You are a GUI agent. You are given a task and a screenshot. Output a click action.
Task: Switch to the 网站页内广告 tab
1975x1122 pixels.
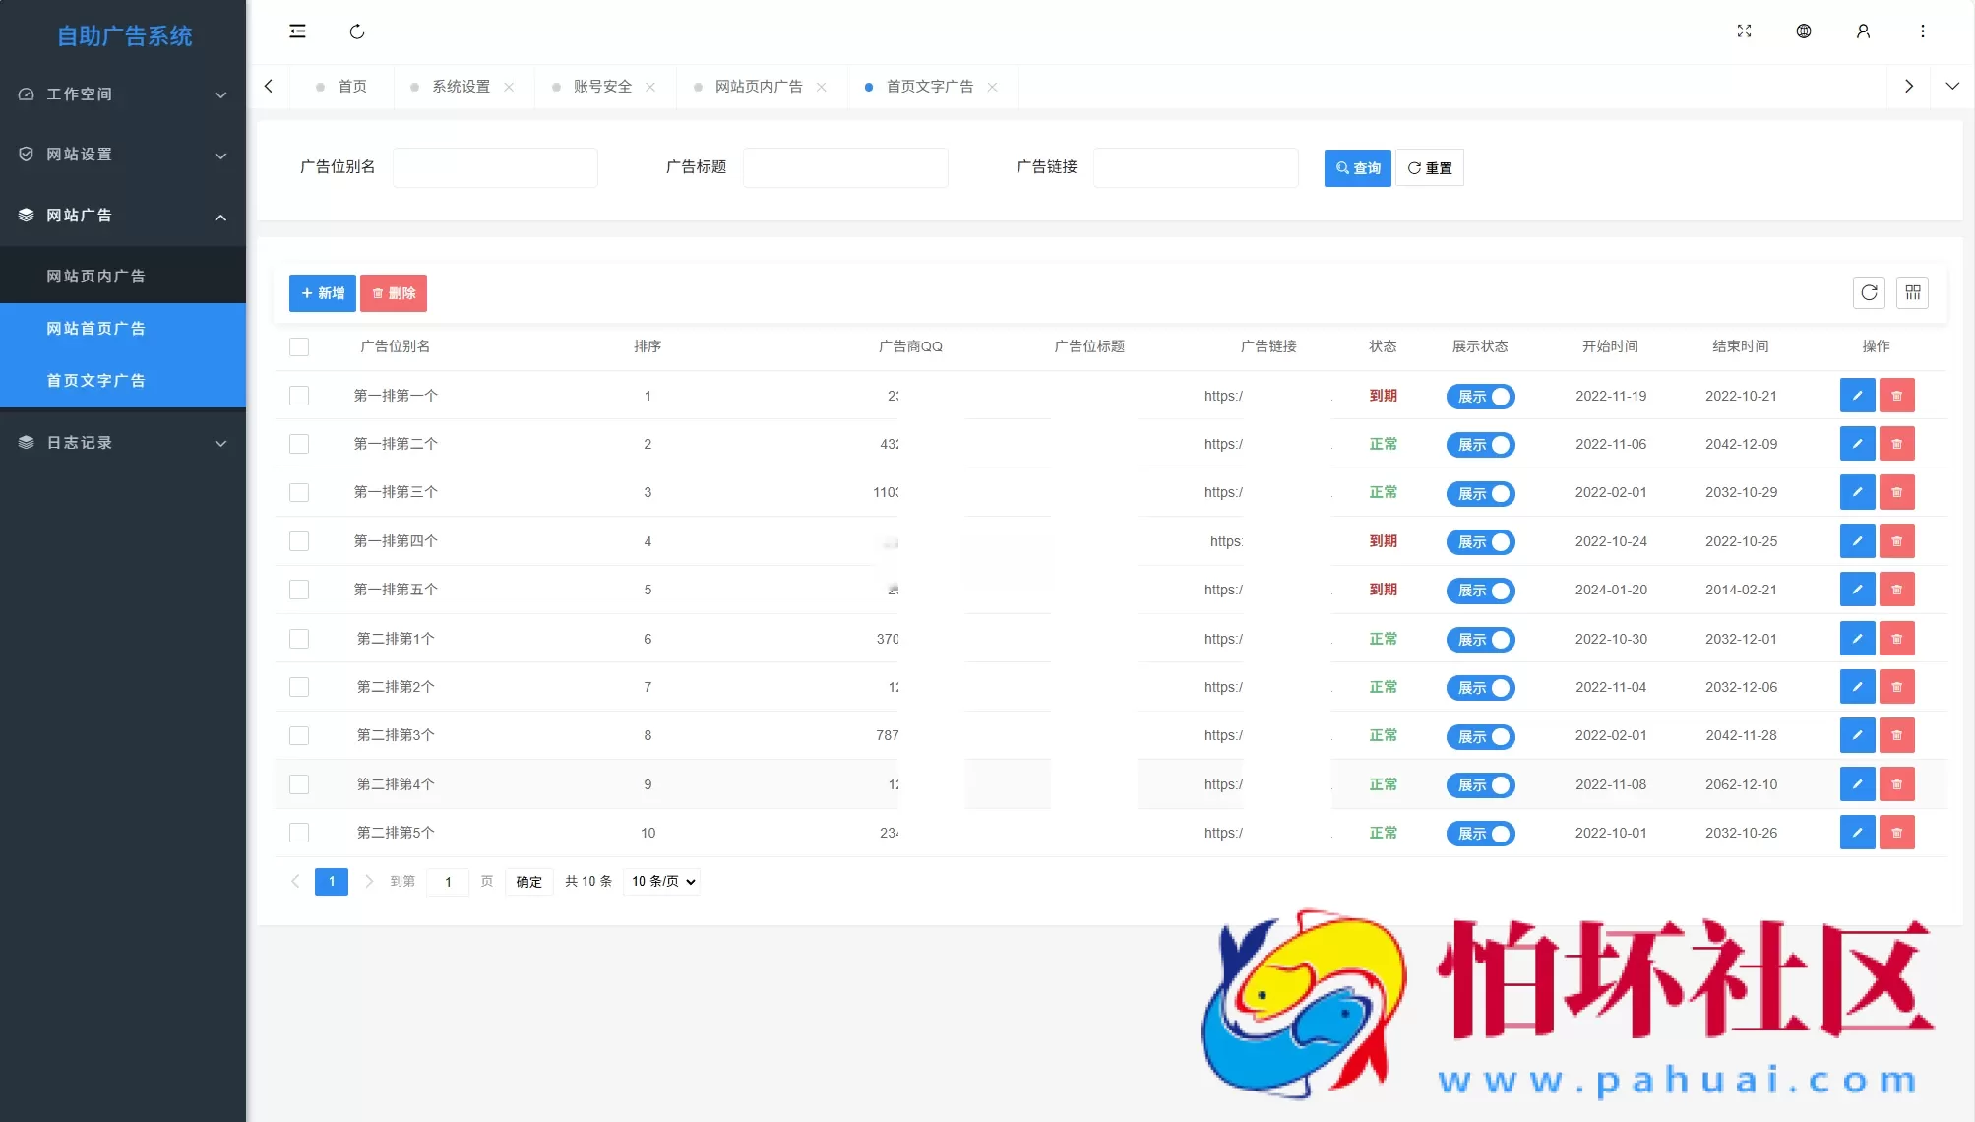758,87
